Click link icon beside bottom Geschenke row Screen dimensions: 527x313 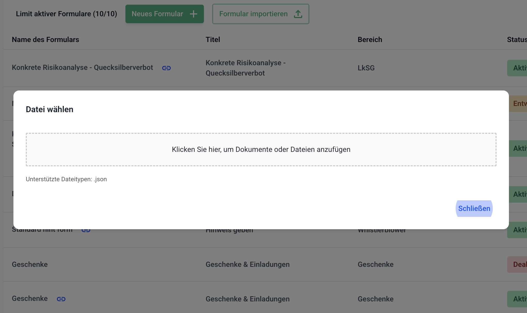(61, 299)
